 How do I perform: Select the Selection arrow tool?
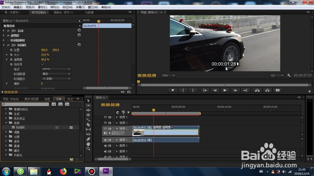pyautogui.click(x=88, y=101)
